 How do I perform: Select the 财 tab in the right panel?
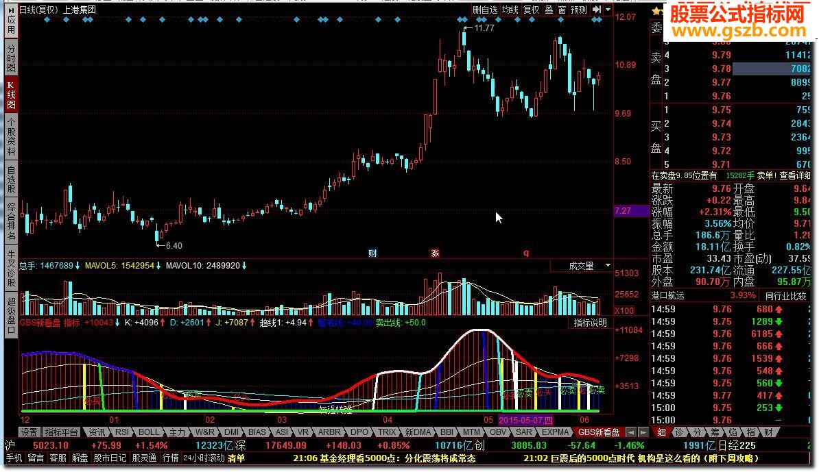click(x=769, y=432)
